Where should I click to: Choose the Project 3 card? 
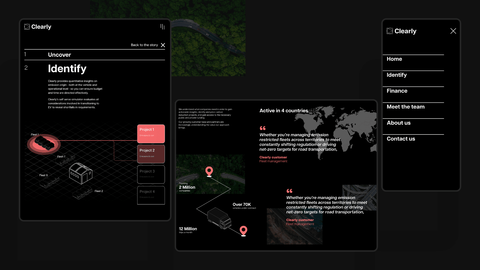(x=151, y=174)
